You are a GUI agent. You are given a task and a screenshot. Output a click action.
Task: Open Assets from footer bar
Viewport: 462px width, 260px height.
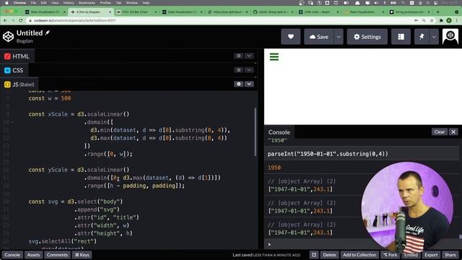coord(33,255)
